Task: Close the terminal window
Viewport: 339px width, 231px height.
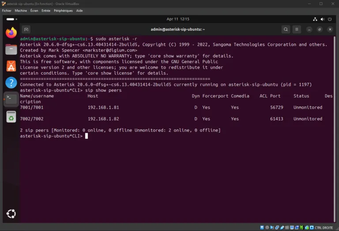Action: [330, 29]
